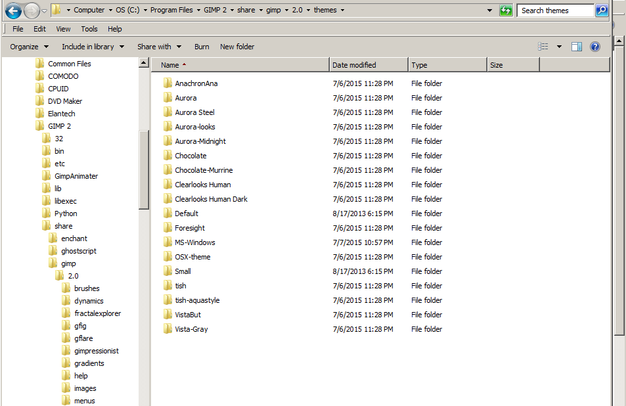This screenshot has height=406, width=626.
Task: Expand dropdown arrow after themes breadcrumb
Action: tap(342, 10)
